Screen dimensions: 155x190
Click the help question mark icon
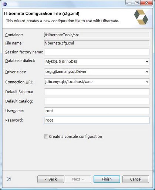pos(9,179)
